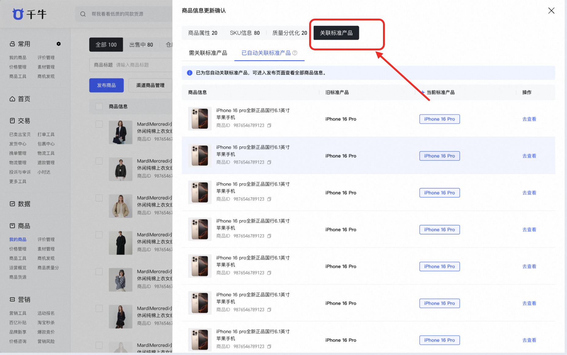The height and width of the screenshot is (355, 567).
Task: Close the 商品信息更新确认 dialog
Action: click(x=551, y=11)
